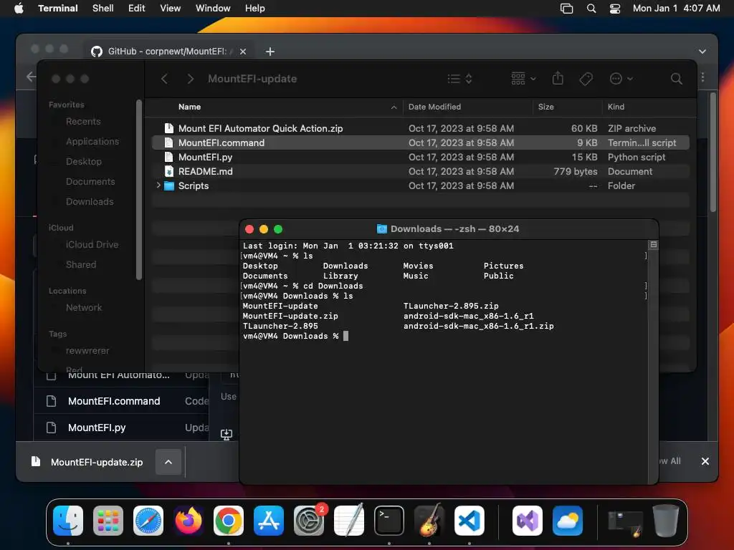Viewport: 734px width, 550px height.
Task: Open iCloud Drive in Finder sidebar
Action: 92,245
